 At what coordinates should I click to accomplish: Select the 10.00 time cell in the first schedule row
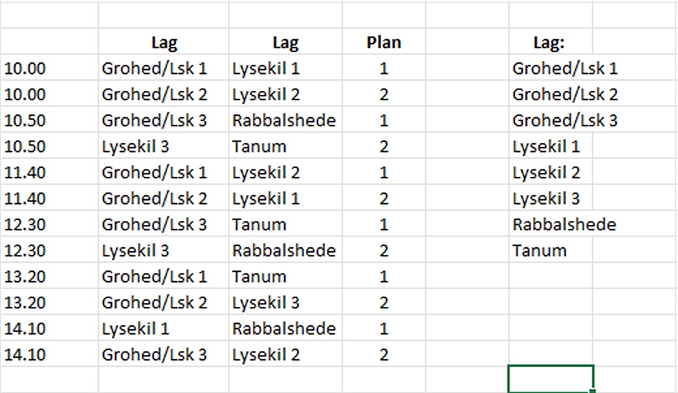point(26,68)
